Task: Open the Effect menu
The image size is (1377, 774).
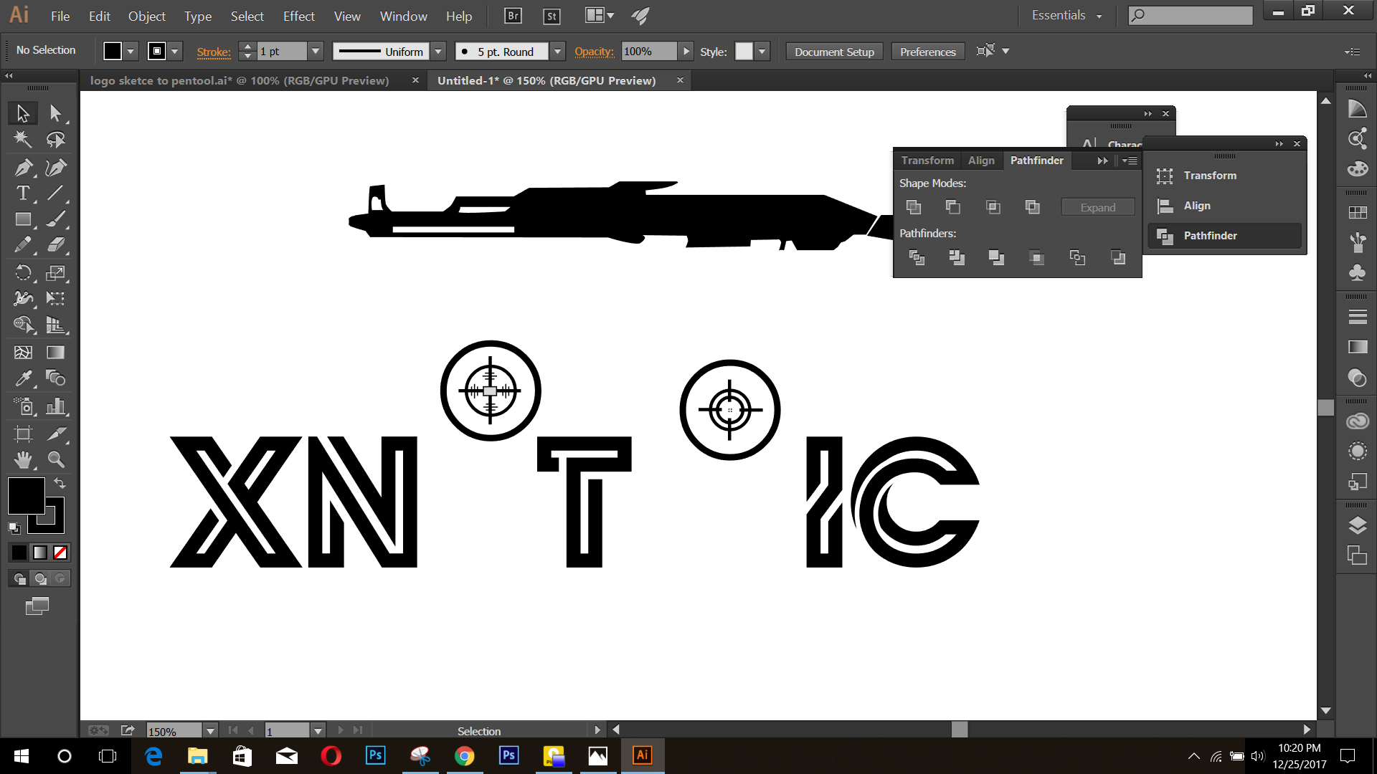Action: pos(298,16)
